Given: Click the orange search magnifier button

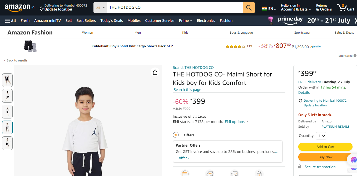Looking at the screenshot, I should [249, 8].
